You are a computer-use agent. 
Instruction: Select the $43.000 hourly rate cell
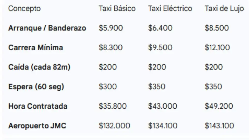(x=163, y=106)
